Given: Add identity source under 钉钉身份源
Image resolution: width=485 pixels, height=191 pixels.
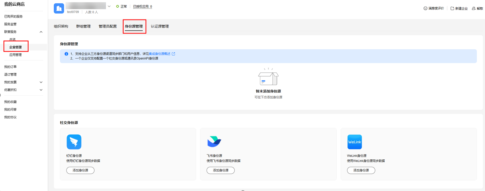Looking at the screenshot, I should (80, 170).
